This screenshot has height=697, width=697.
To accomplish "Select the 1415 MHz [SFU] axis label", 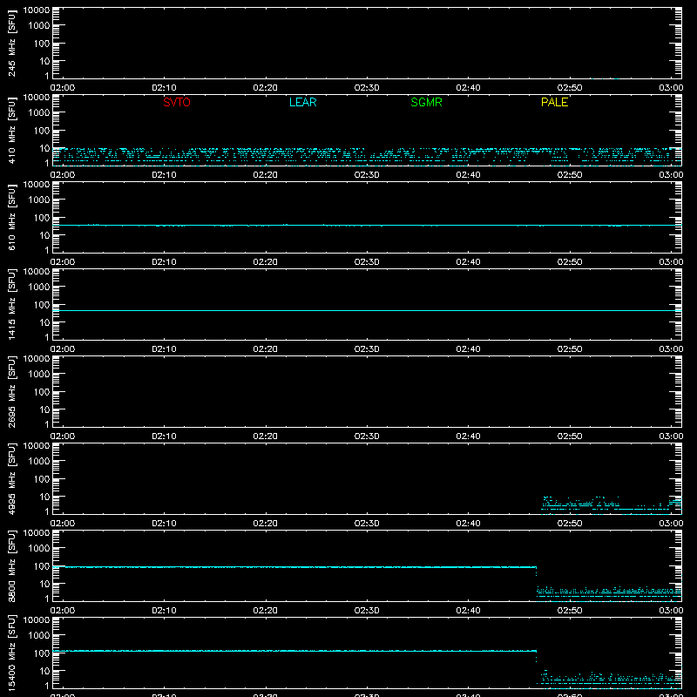I will 11,305.
